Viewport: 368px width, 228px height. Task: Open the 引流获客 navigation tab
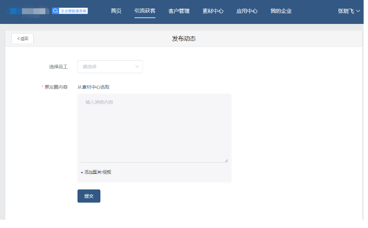tap(145, 11)
